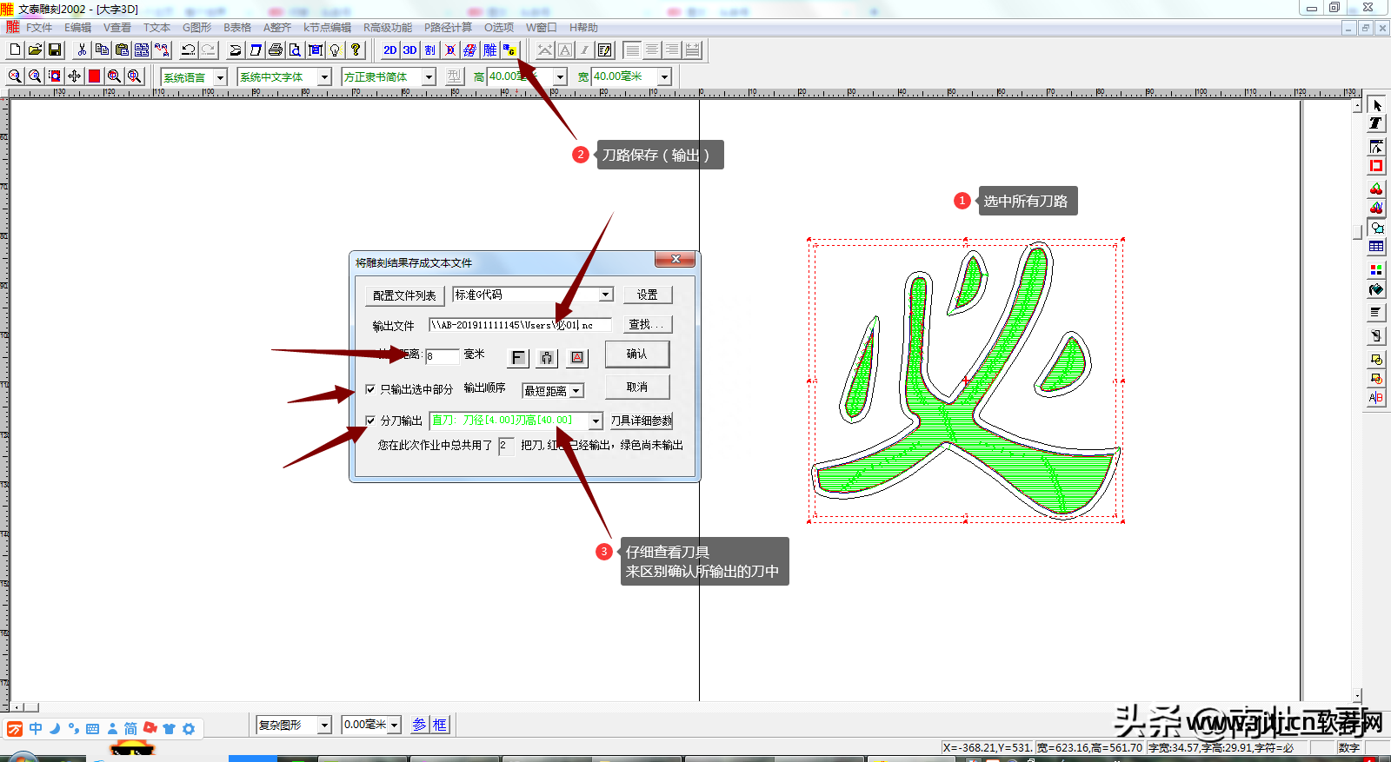
Task: Click the scissors cut icon
Action: tap(82, 50)
